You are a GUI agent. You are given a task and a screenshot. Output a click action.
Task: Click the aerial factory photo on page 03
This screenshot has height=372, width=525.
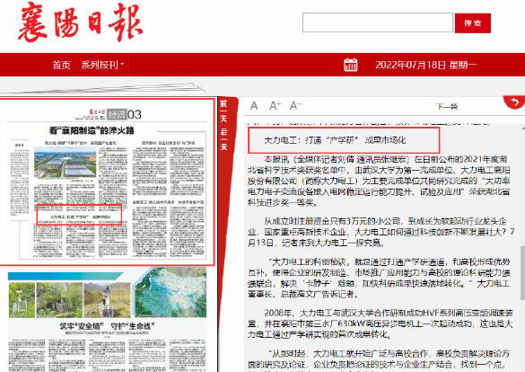[65, 163]
